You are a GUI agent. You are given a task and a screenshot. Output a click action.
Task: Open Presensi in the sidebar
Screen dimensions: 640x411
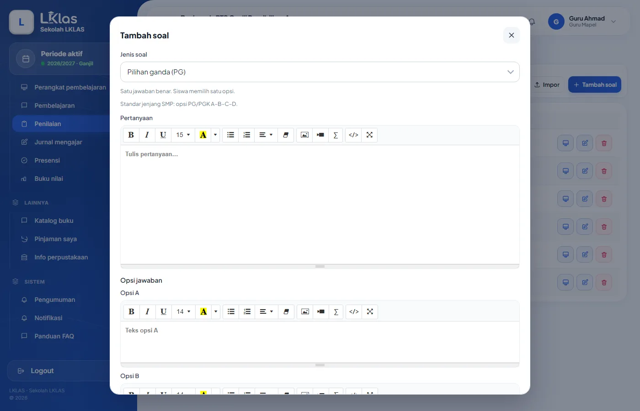click(47, 160)
